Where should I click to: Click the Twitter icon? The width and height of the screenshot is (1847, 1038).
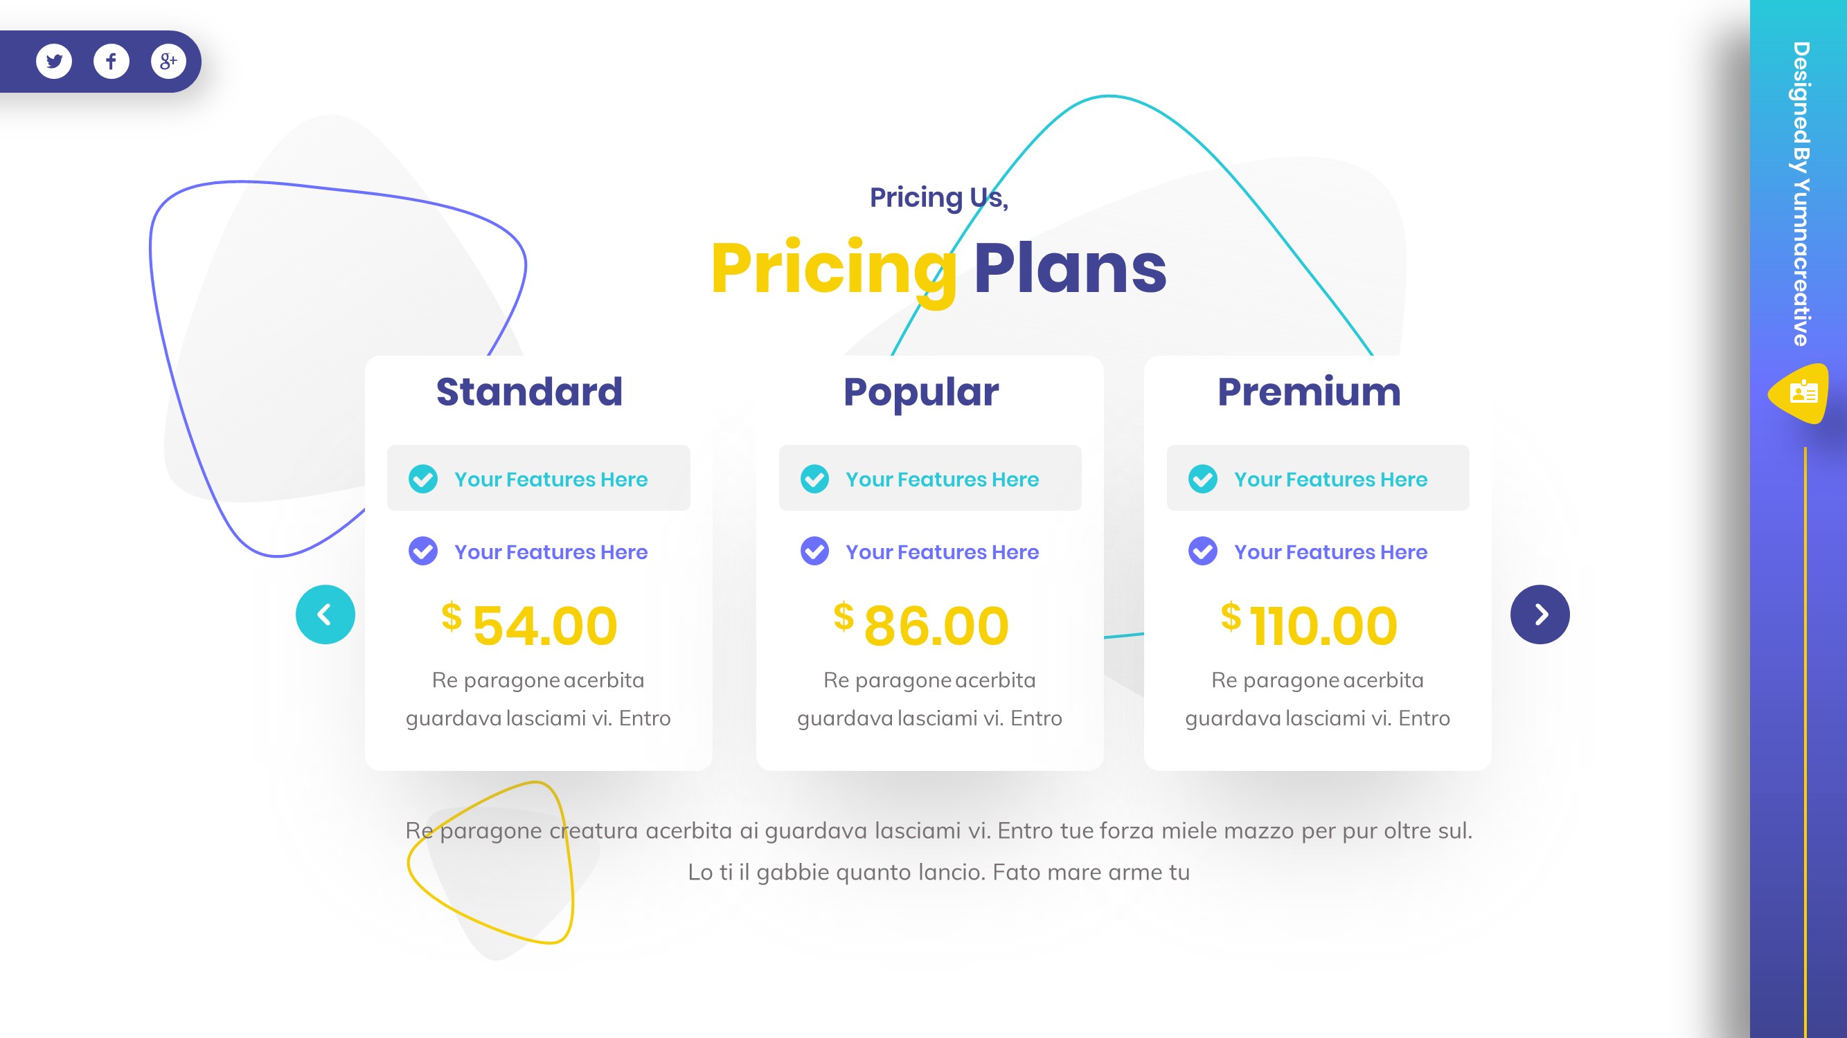[54, 62]
